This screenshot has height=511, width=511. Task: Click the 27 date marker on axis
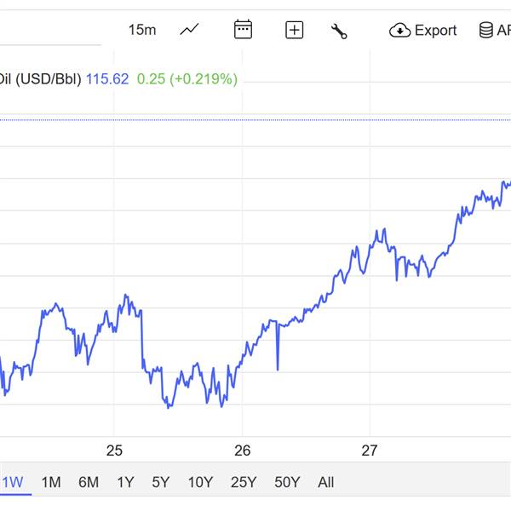(x=370, y=451)
